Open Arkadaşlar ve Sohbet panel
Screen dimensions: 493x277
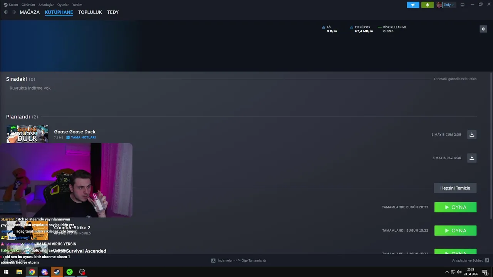coord(467,260)
